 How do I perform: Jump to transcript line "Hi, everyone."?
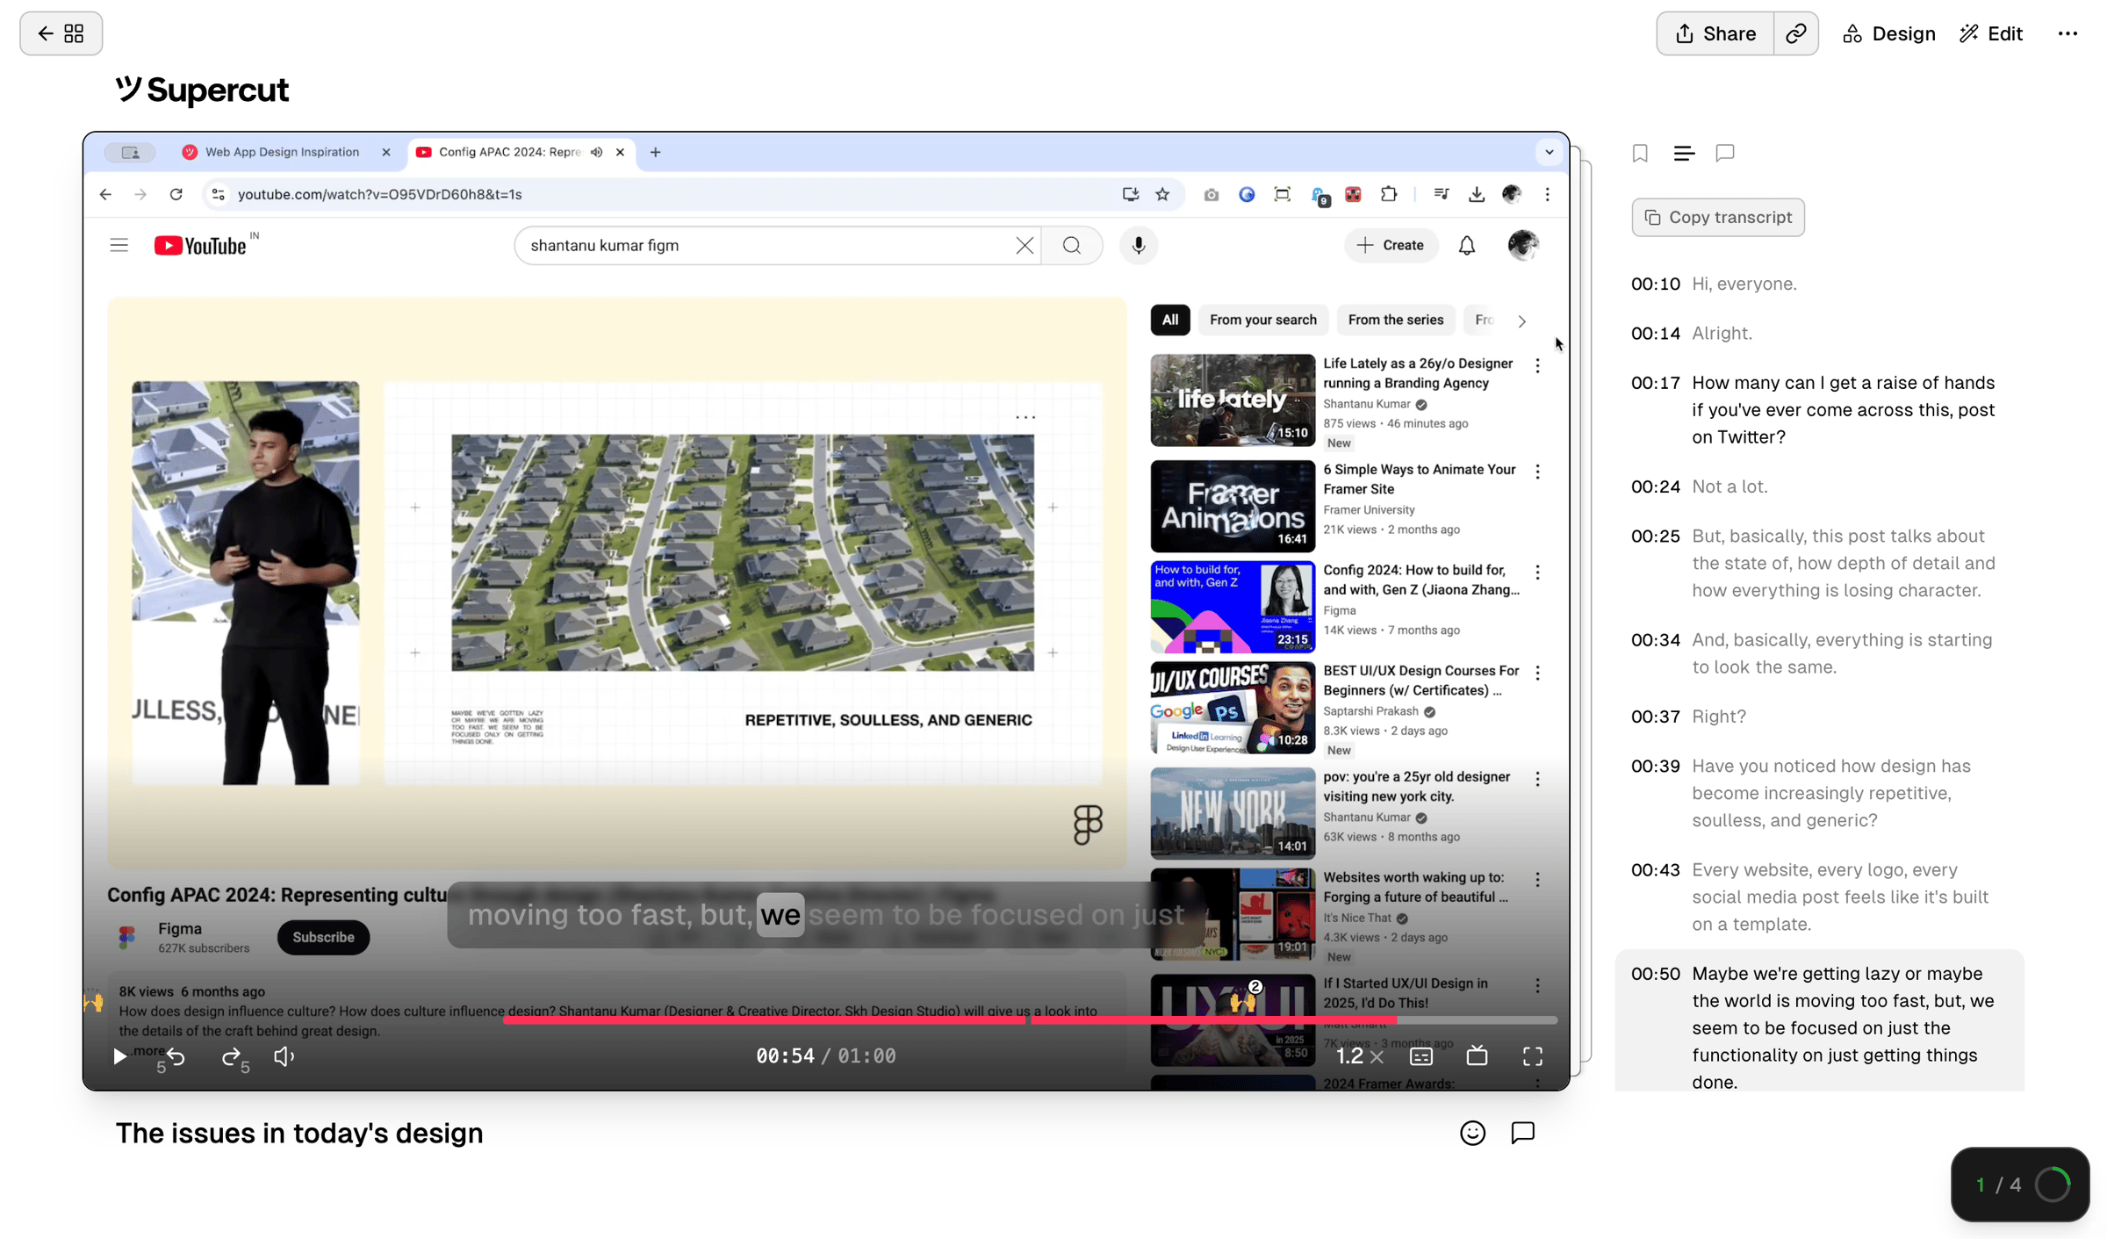[1744, 284]
